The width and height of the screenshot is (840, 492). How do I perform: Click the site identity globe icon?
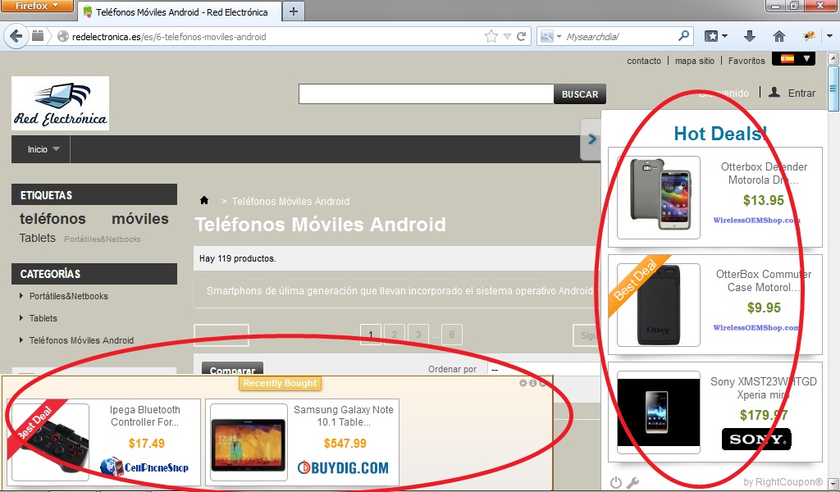click(x=62, y=36)
